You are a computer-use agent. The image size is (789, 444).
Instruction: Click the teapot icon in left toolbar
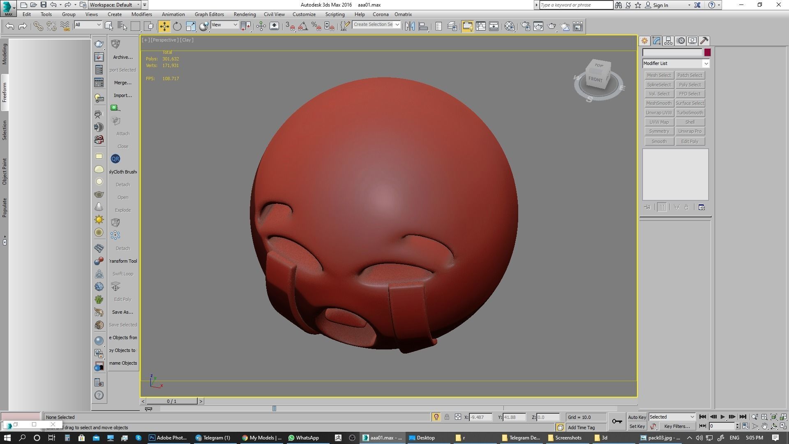coord(99,44)
